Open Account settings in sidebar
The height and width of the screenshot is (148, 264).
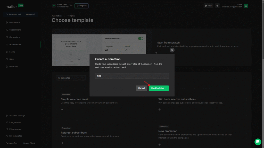pos(17,116)
